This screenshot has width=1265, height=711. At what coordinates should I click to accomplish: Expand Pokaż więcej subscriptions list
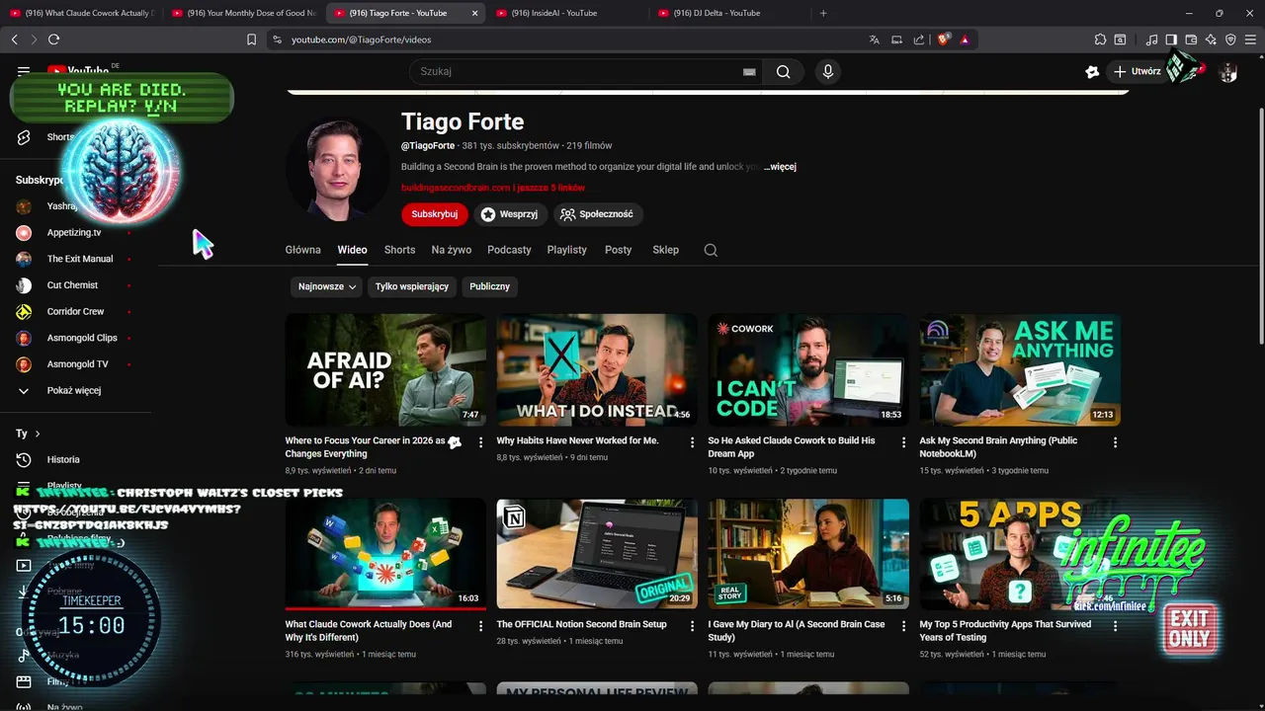[x=74, y=390]
